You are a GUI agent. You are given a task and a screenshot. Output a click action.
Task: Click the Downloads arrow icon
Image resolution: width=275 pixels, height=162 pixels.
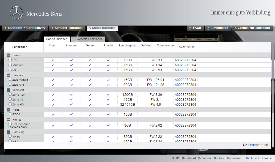(x=209, y=28)
